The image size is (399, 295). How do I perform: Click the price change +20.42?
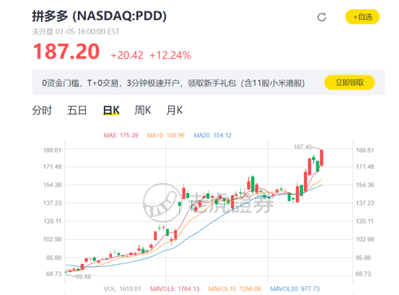[x=127, y=55]
